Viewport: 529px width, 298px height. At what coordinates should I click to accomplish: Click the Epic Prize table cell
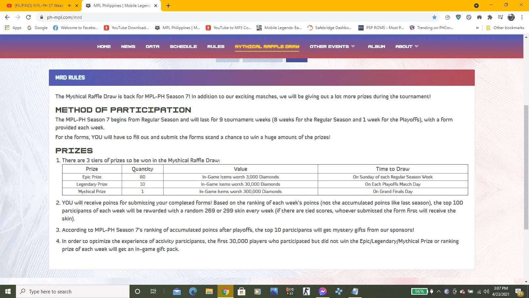[92, 177]
